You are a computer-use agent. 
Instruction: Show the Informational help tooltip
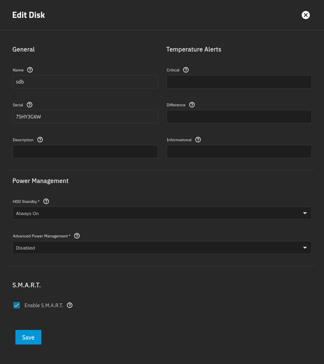(198, 140)
